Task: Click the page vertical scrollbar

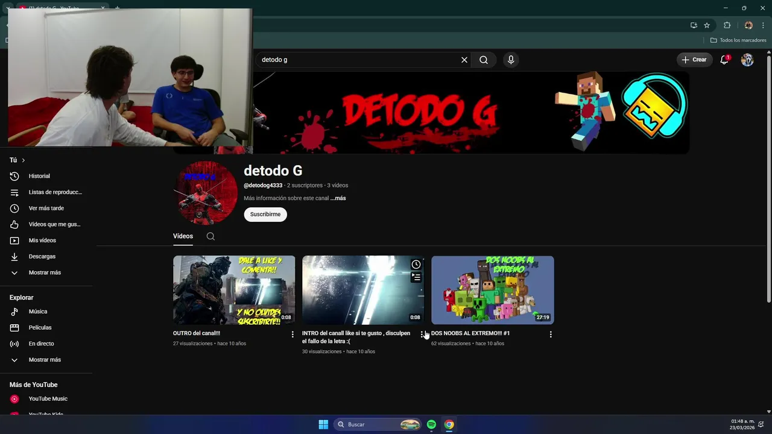Action: tap(768, 180)
